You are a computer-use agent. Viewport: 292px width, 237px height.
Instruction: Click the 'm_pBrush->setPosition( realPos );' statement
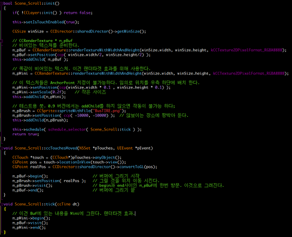tap(49, 181)
